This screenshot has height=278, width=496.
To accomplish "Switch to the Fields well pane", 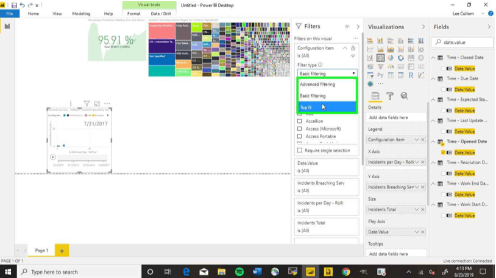I will coord(375,96).
